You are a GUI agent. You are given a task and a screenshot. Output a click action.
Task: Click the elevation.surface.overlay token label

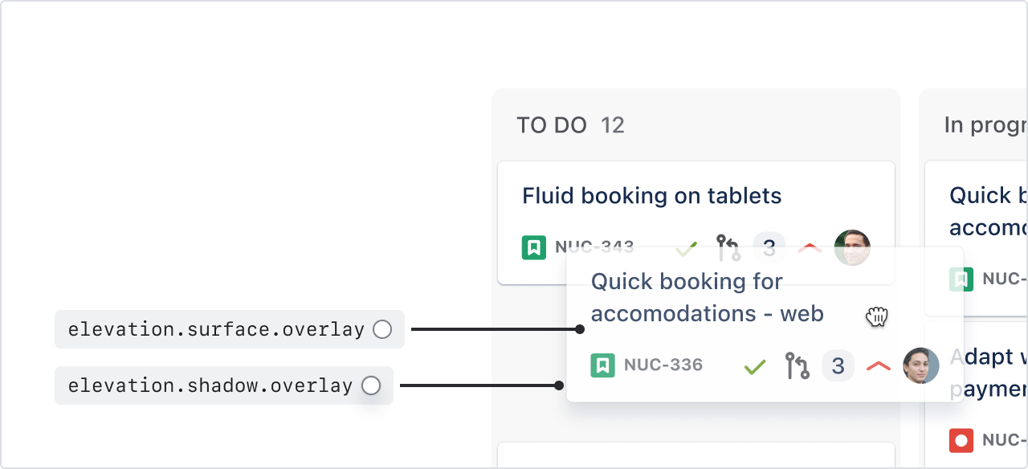[216, 329]
